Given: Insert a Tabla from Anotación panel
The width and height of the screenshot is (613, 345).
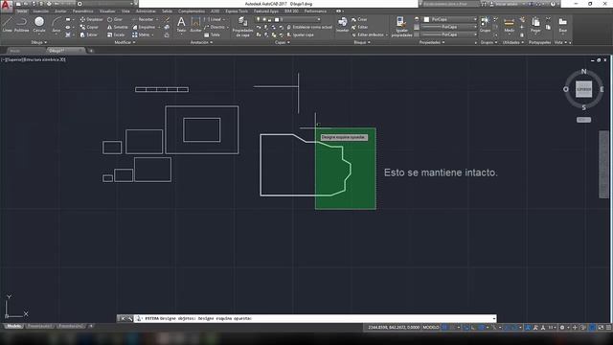Looking at the screenshot, I should pos(212,34).
